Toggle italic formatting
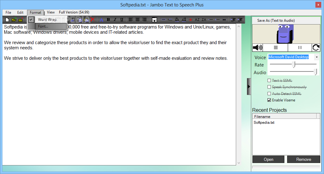 115,20
